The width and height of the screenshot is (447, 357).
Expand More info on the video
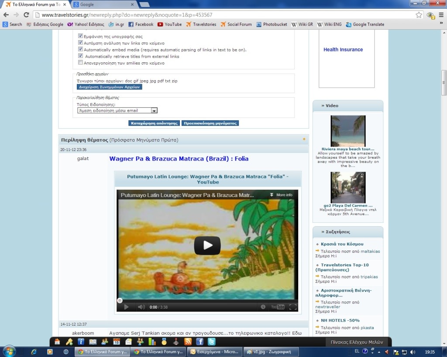coord(281,195)
